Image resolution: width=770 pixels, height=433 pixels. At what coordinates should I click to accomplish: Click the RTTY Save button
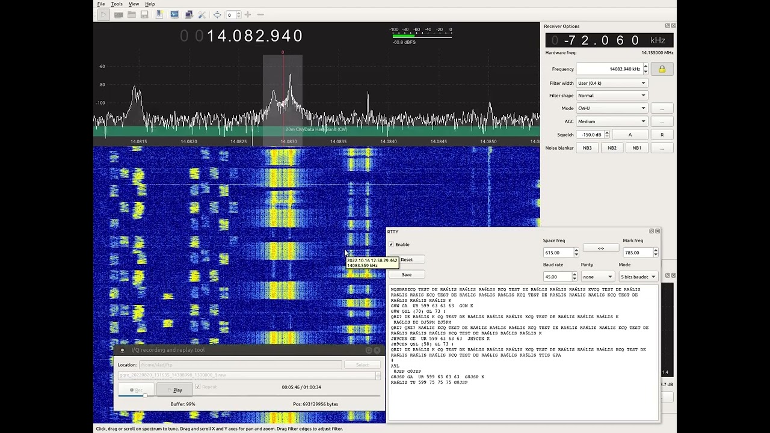pos(407,274)
